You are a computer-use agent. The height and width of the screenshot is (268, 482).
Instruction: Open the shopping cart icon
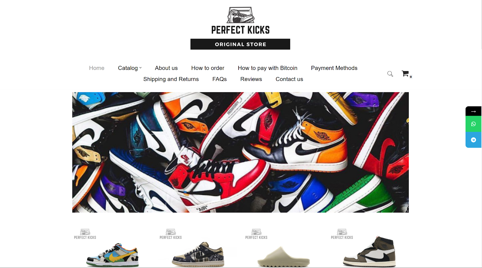pyautogui.click(x=405, y=73)
